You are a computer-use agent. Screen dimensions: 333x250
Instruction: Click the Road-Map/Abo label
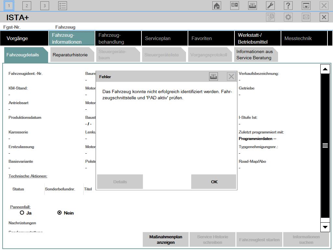(252, 161)
